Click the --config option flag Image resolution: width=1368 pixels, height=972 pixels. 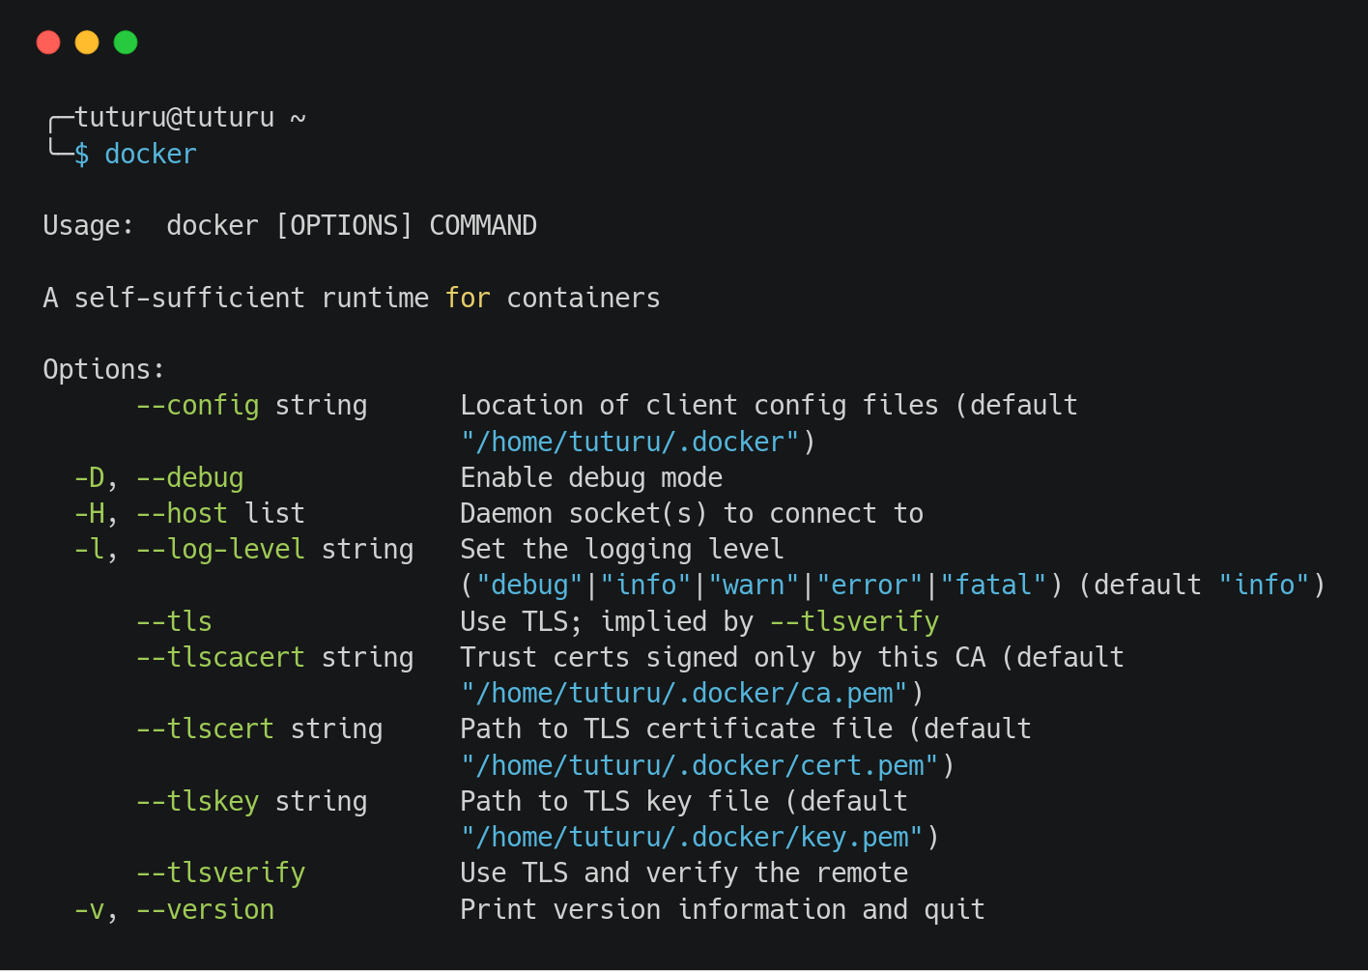[197, 406]
